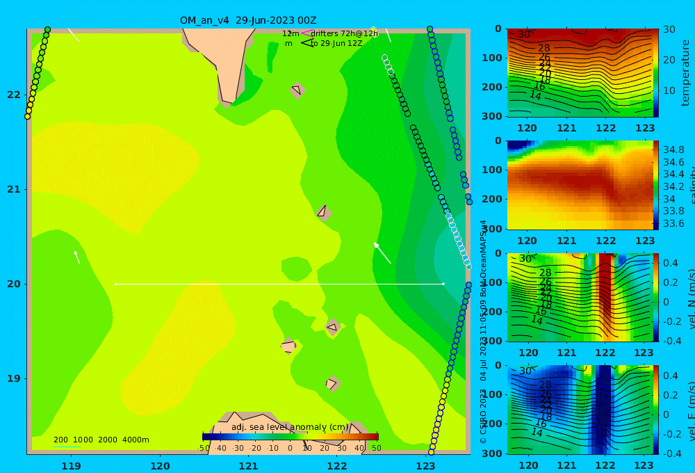
Task: Click the salinity colorbar strip
Action: point(656,185)
